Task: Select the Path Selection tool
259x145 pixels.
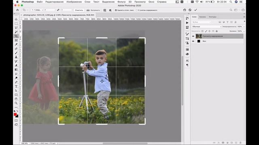Action: 16,91
